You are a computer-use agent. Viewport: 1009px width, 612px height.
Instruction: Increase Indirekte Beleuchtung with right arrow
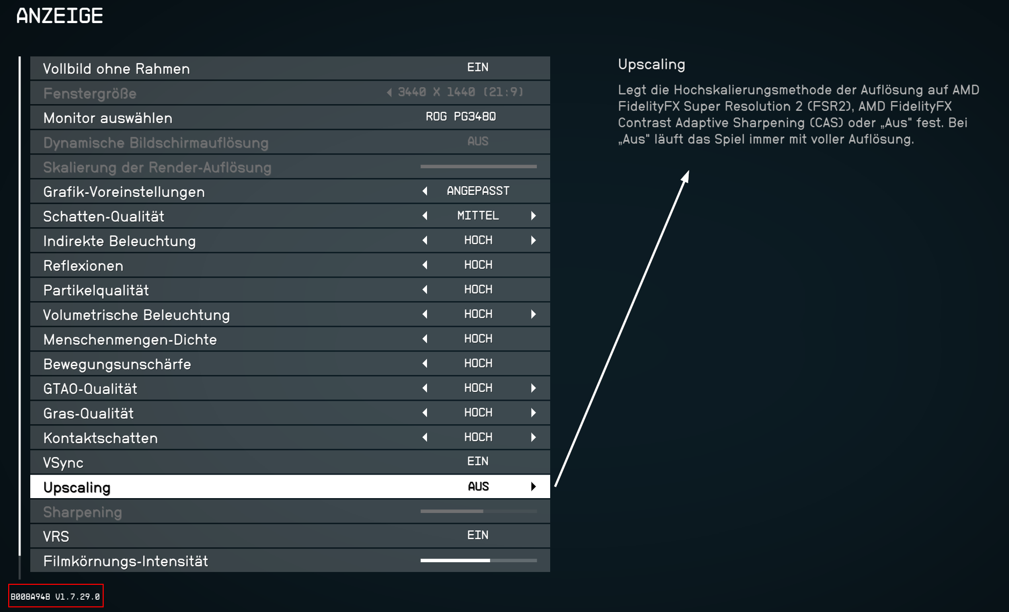click(x=533, y=241)
